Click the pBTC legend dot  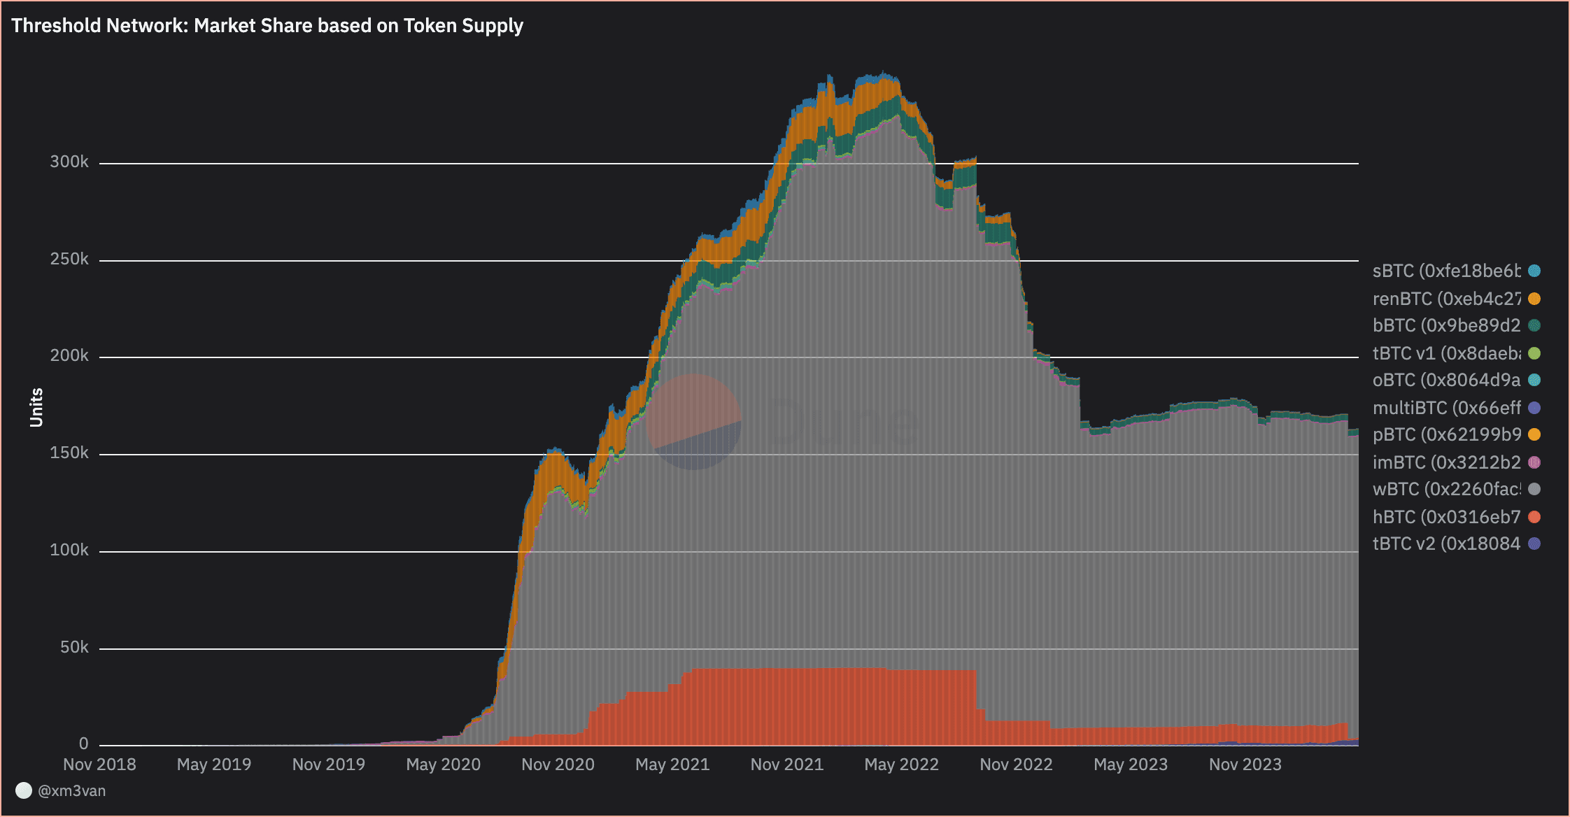(x=1534, y=434)
